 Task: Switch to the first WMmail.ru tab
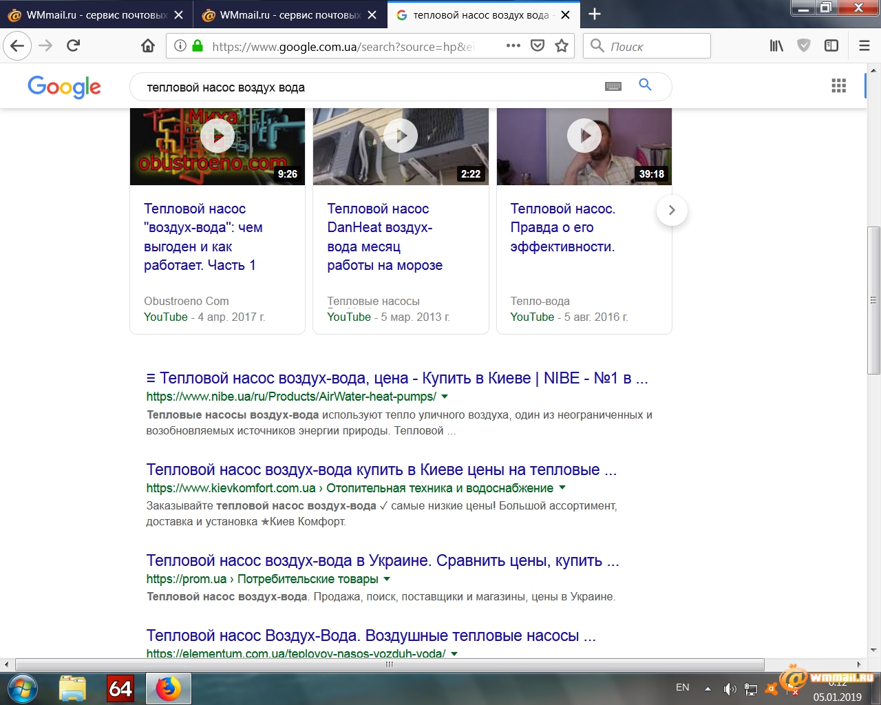point(86,14)
